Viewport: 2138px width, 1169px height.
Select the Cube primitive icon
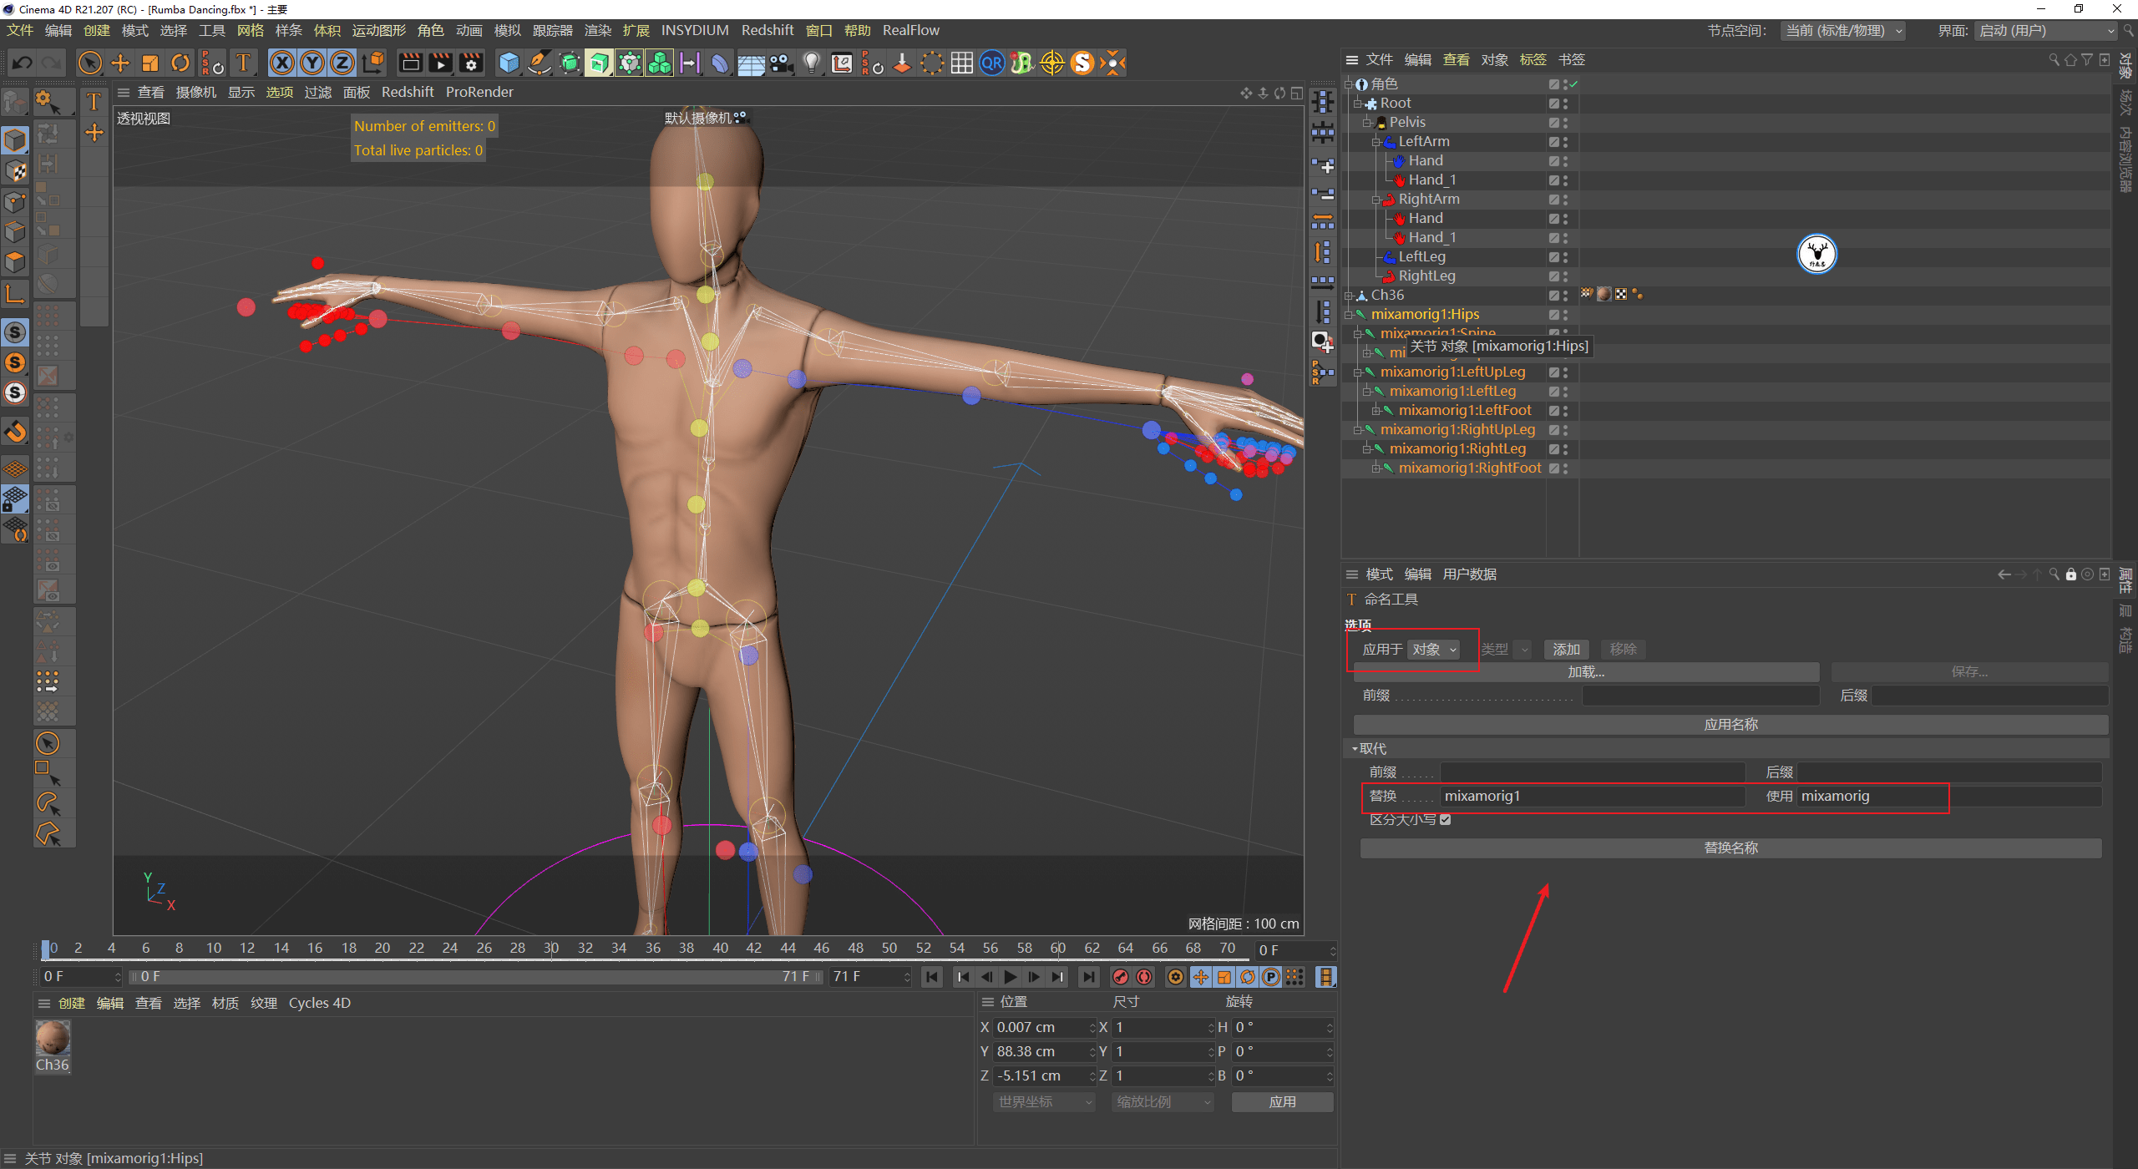[x=508, y=63]
